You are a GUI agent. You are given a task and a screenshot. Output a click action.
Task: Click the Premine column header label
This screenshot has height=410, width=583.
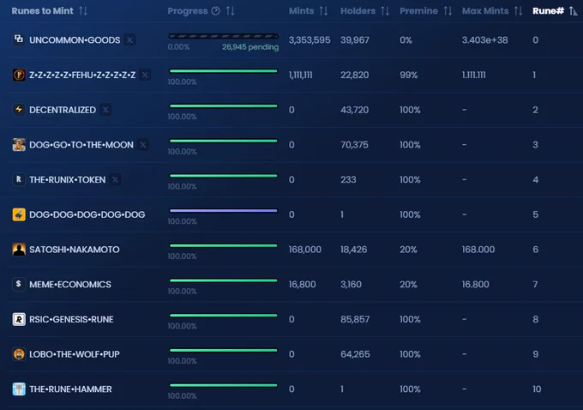click(418, 11)
